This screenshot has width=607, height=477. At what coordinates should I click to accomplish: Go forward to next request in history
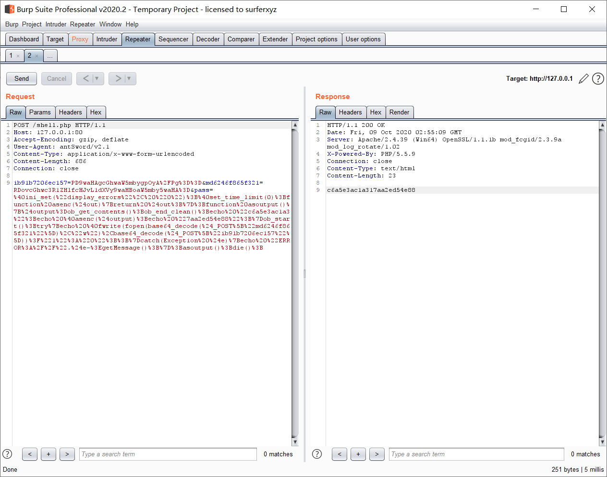tap(118, 78)
